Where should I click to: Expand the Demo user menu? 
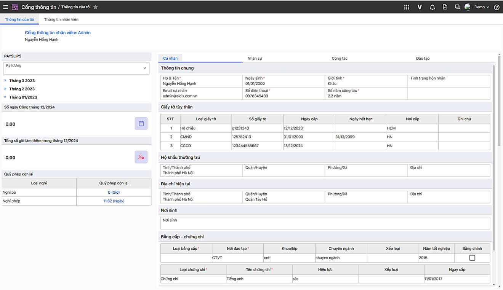point(481,7)
